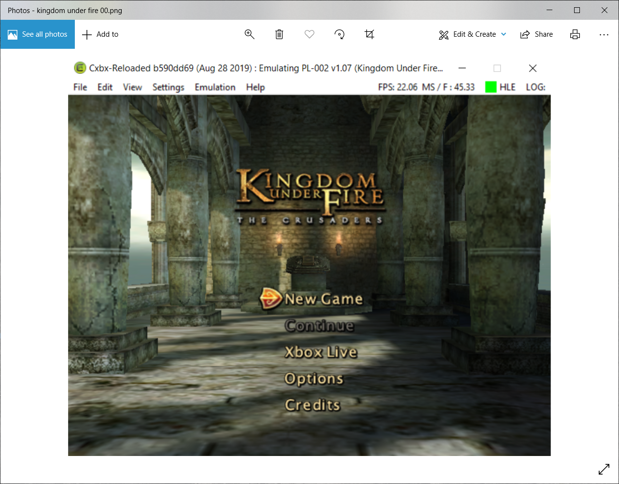This screenshot has height=484, width=619.
Task: Click the plus icon beside Add to
Action: [87, 34]
